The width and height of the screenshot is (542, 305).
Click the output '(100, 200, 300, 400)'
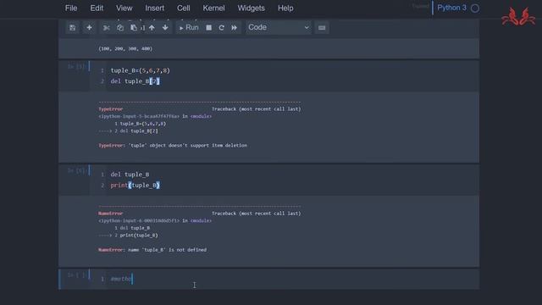tap(125, 49)
